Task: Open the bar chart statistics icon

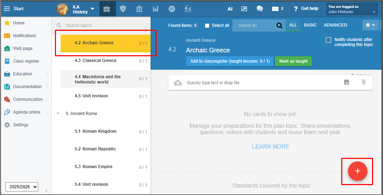Action: (155, 9)
